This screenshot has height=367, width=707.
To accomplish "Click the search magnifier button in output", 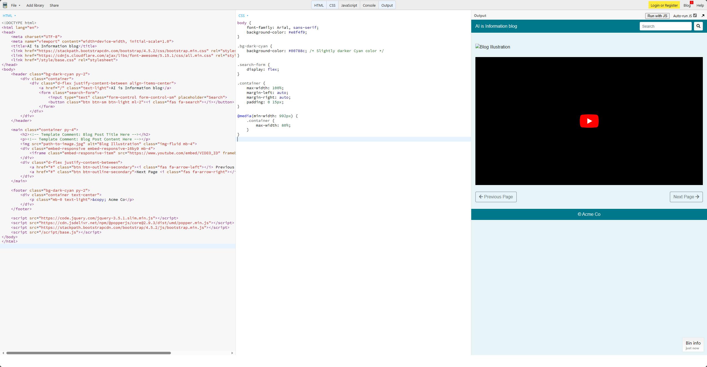I will (x=698, y=26).
